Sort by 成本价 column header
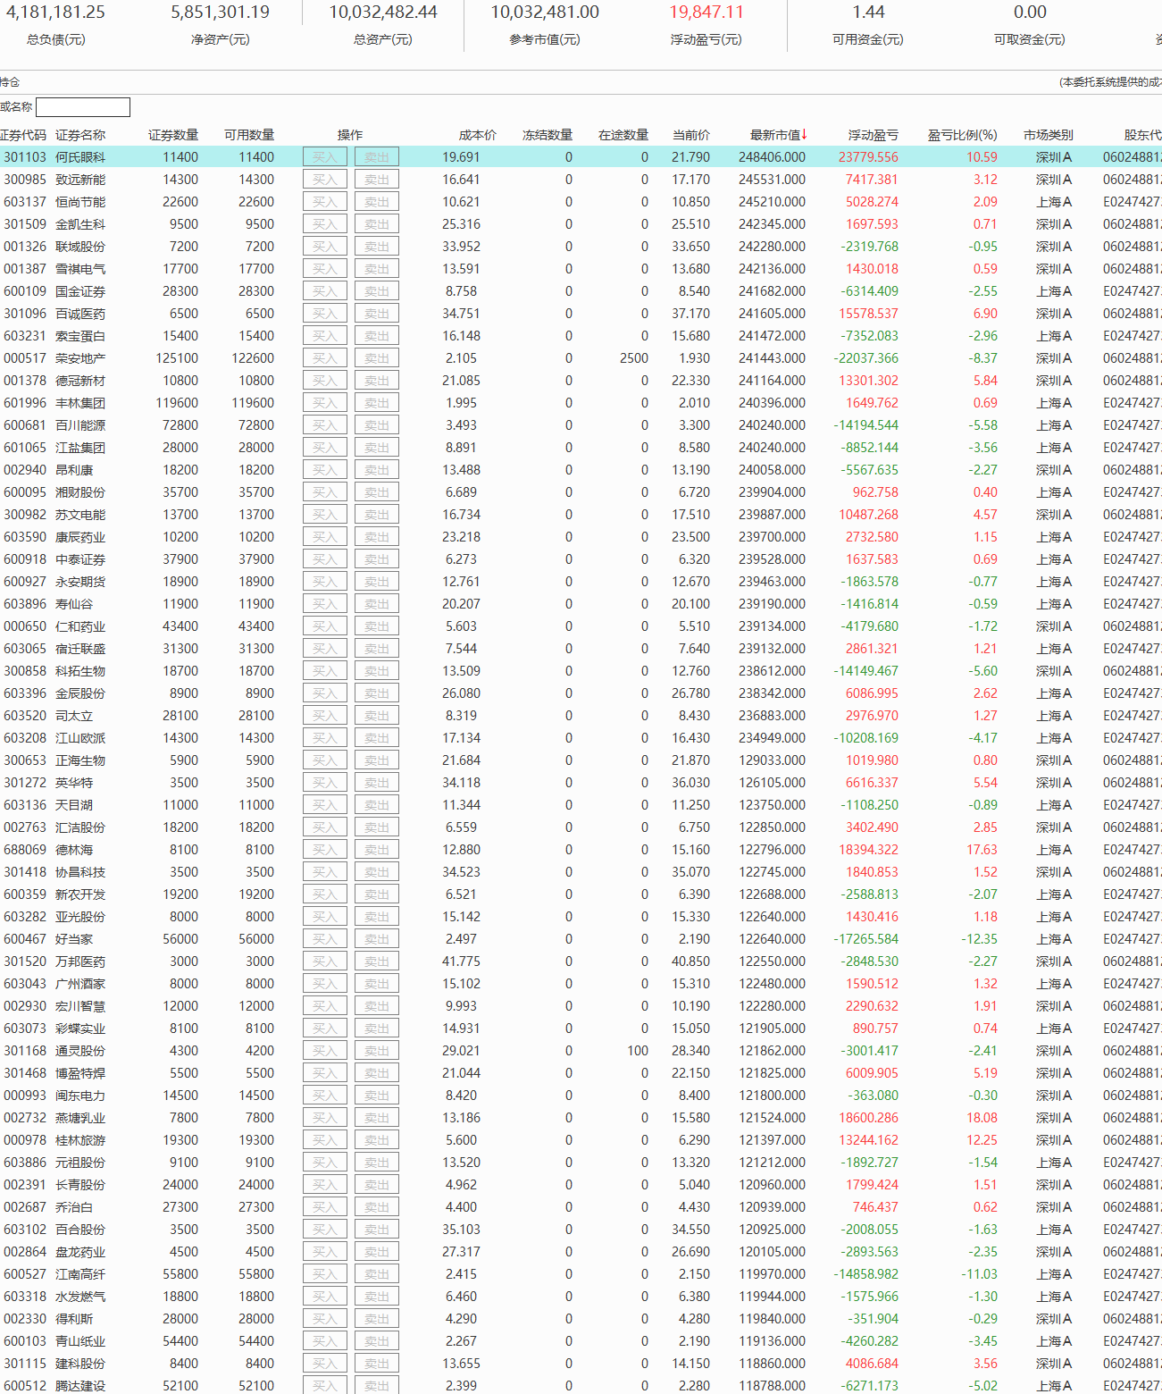This screenshot has width=1162, height=1394. point(478,135)
